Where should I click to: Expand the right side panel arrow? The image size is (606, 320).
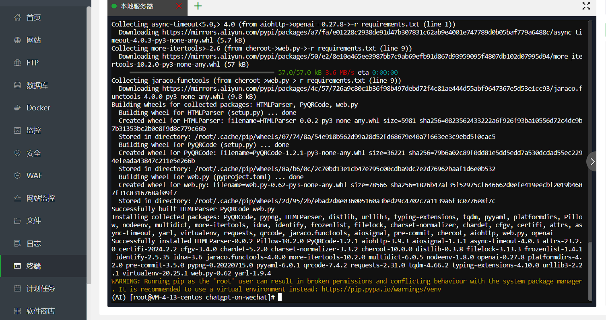tap(592, 161)
